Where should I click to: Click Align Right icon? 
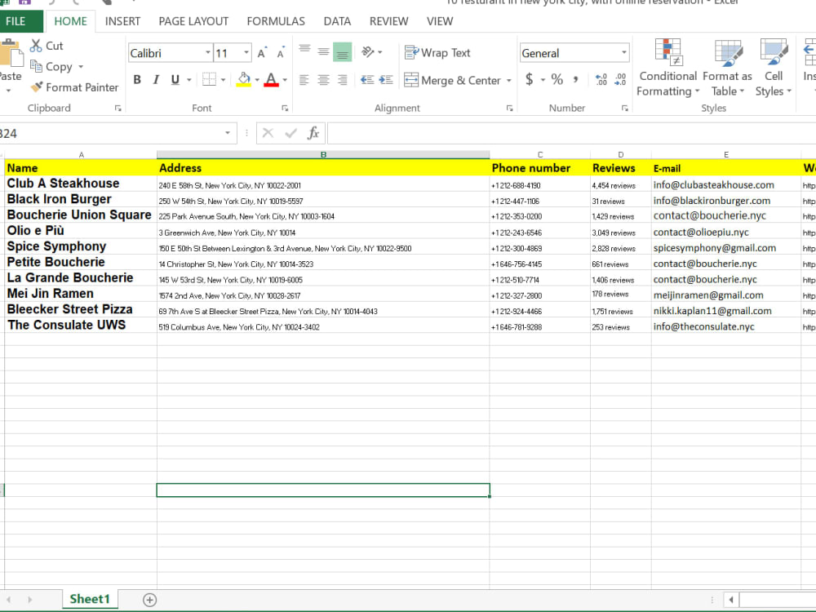click(x=342, y=80)
